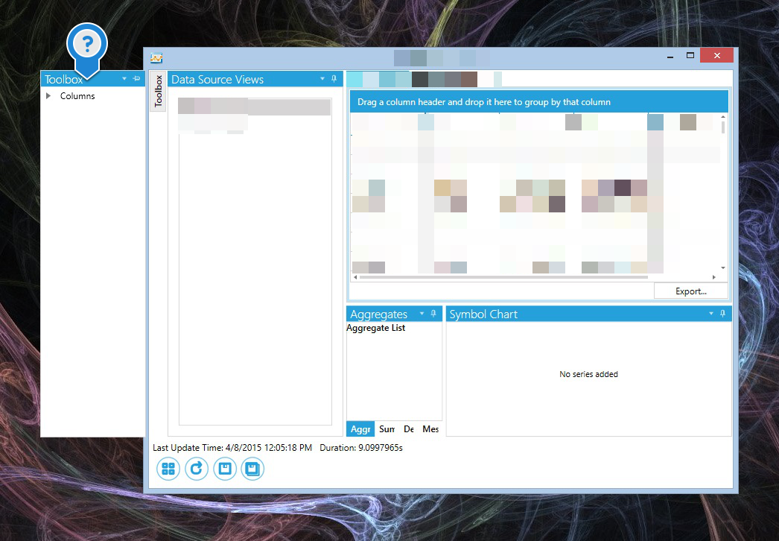Minimize the main application window
The image size is (779, 541).
click(670, 56)
